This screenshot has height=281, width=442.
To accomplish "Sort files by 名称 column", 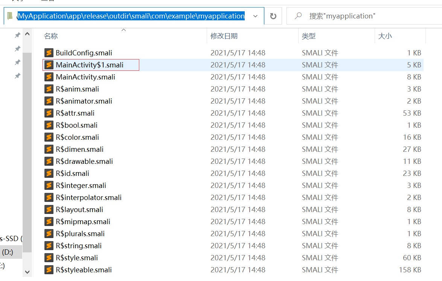I will (x=51, y=36).
